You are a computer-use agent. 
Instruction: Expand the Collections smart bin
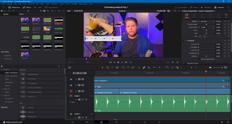pyautogui.click(x=2, y=59)
